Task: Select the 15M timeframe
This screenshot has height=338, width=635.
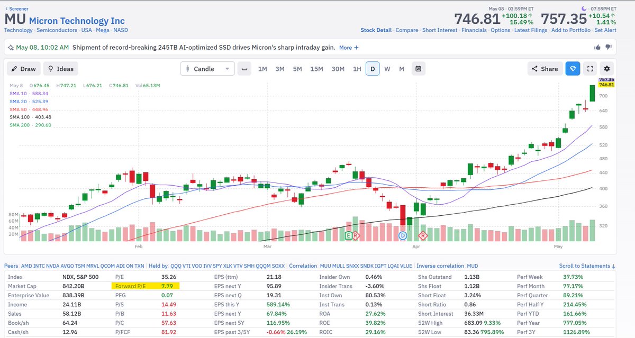Action: [x=316, y=69]
